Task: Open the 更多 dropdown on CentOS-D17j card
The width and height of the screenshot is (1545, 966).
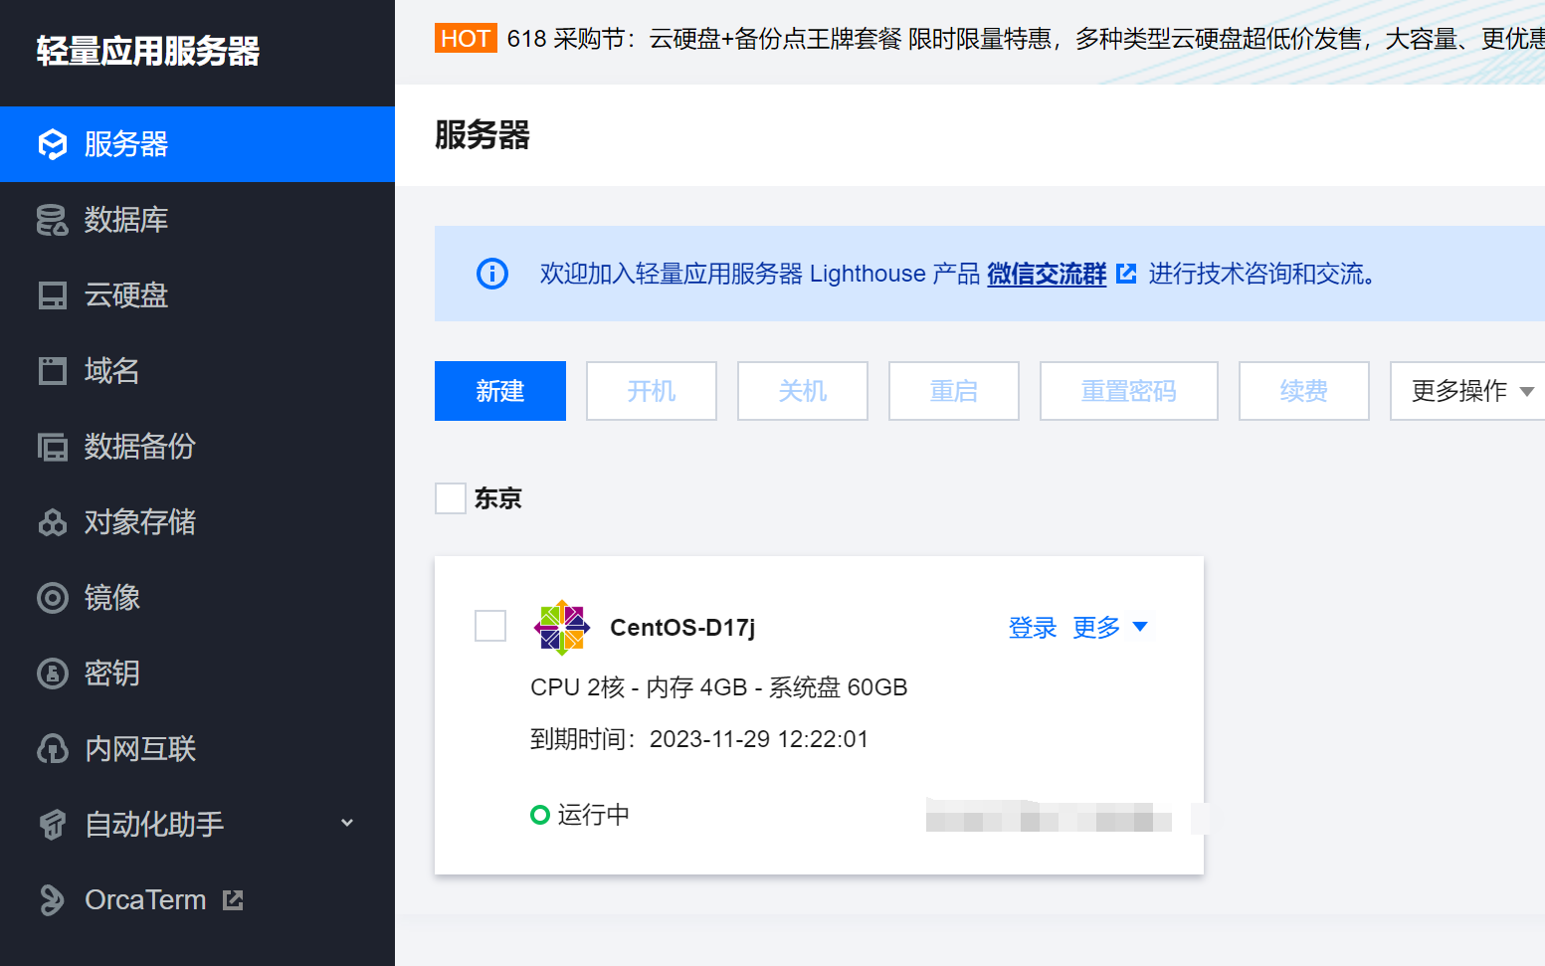Action: pyautogui.click(x=1110, y=628)
